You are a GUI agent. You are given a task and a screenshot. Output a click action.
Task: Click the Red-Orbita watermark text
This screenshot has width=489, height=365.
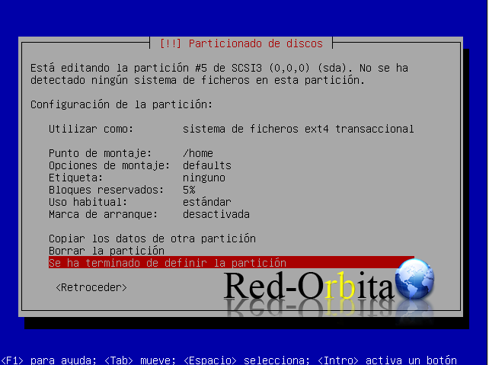point(308,287)
